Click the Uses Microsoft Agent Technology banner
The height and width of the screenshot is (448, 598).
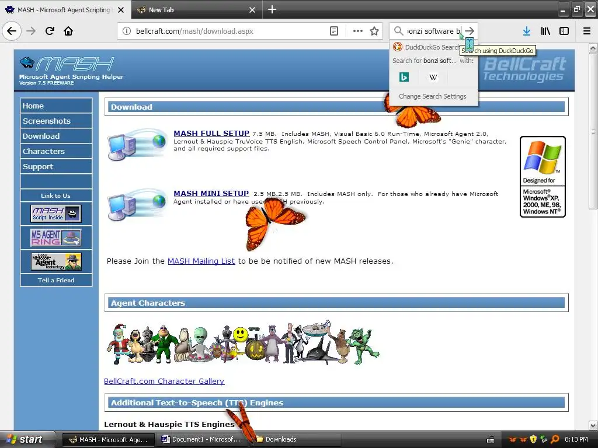[x=56, y=262]
